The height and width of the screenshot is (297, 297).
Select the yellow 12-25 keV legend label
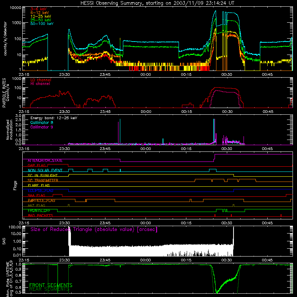[x=40, y=16]
